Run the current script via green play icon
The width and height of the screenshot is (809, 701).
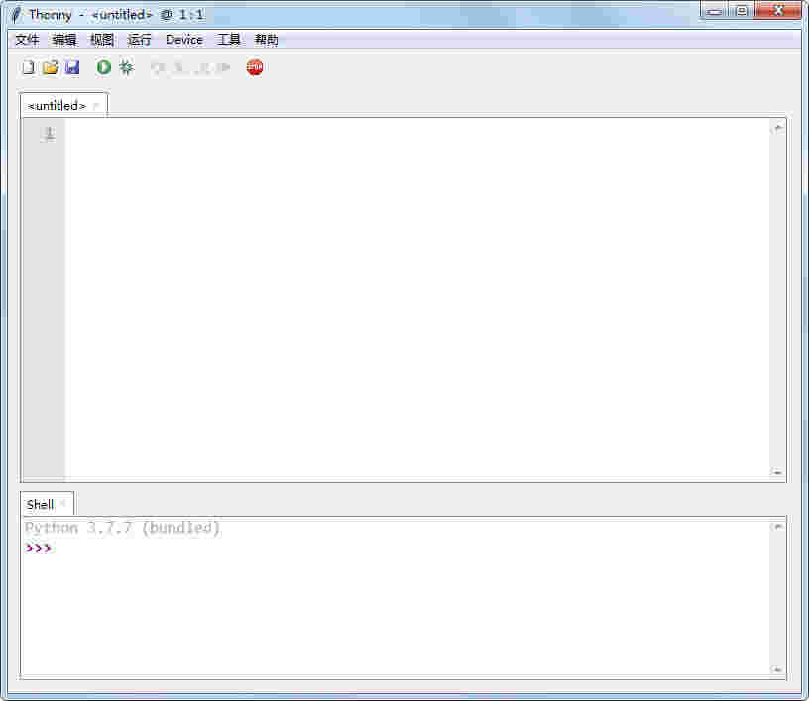104,66
